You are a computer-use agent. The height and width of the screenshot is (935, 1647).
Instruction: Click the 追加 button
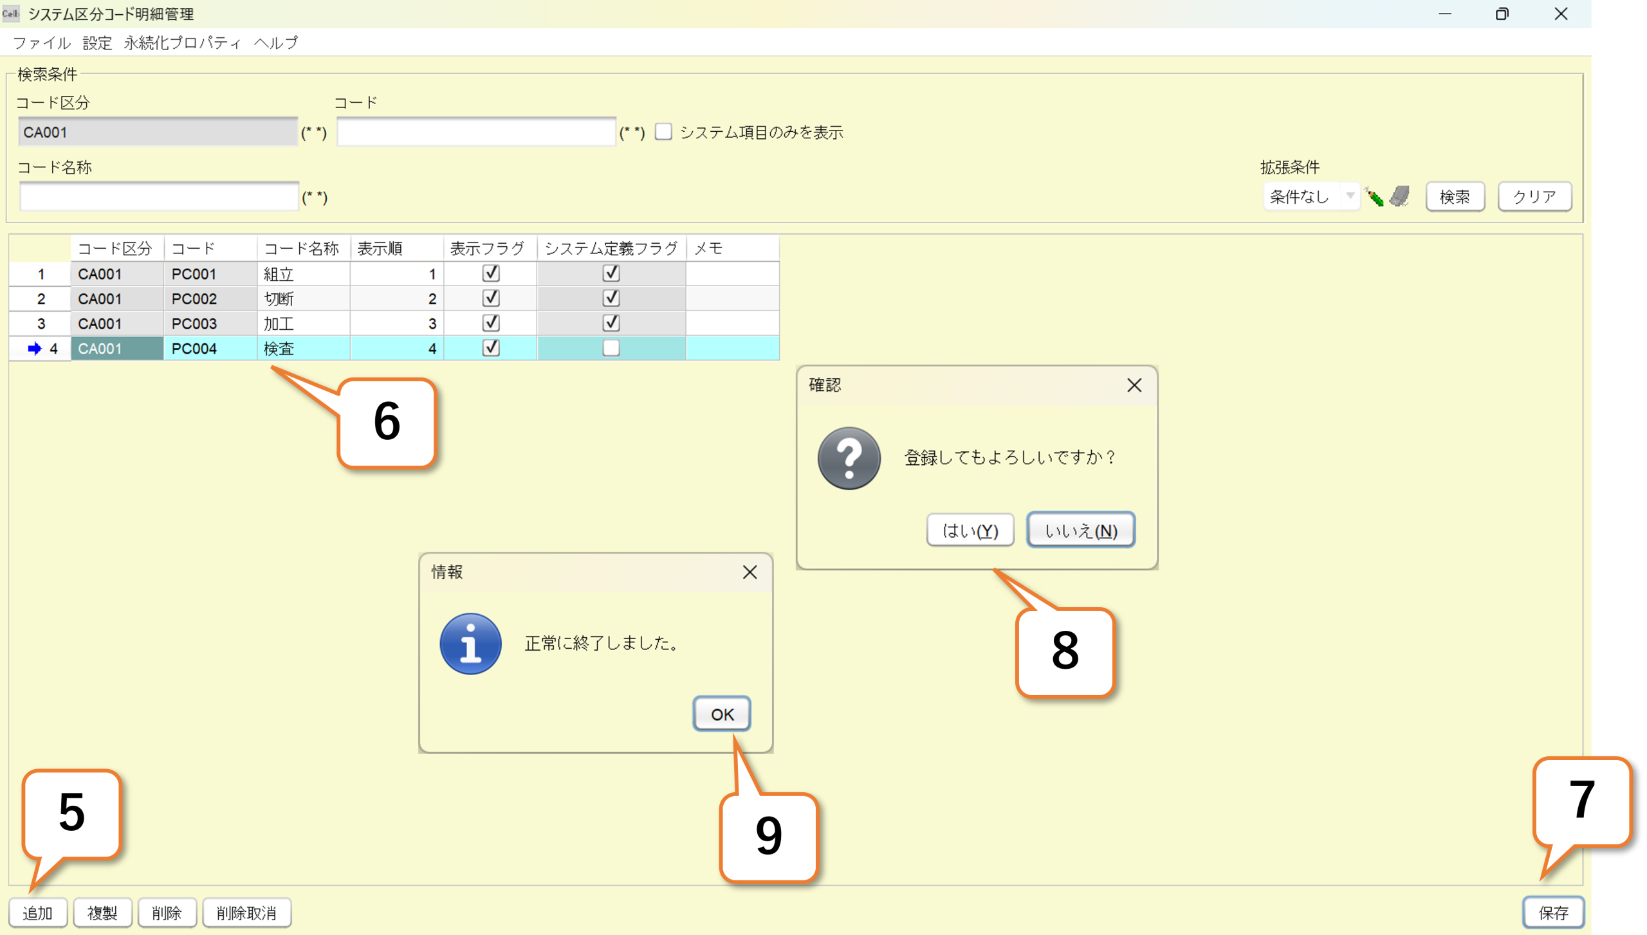[x=37, y=913]
